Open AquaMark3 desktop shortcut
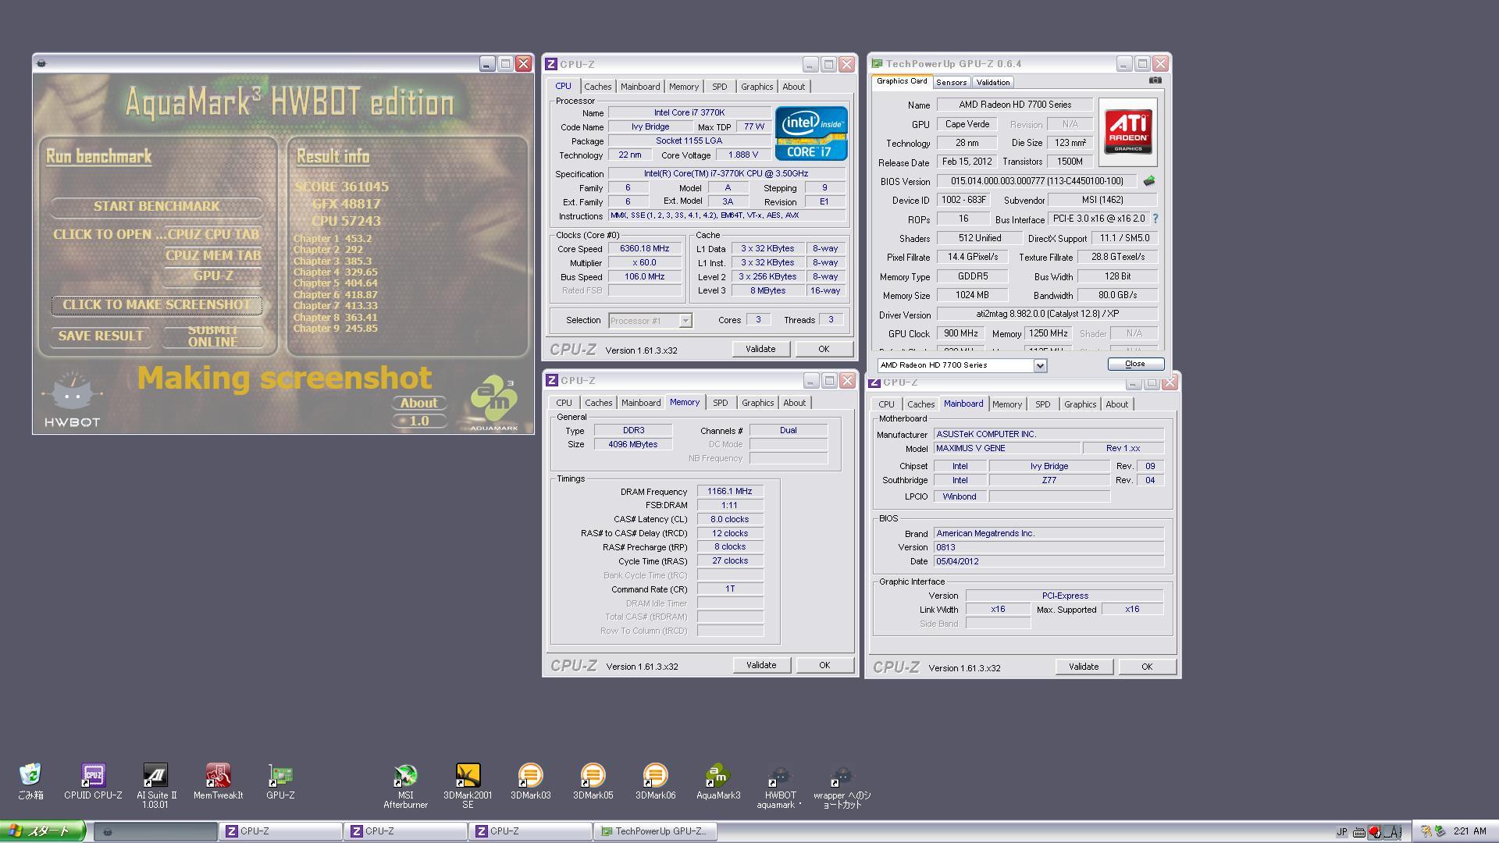The image size is (1499, 843). 717,781
